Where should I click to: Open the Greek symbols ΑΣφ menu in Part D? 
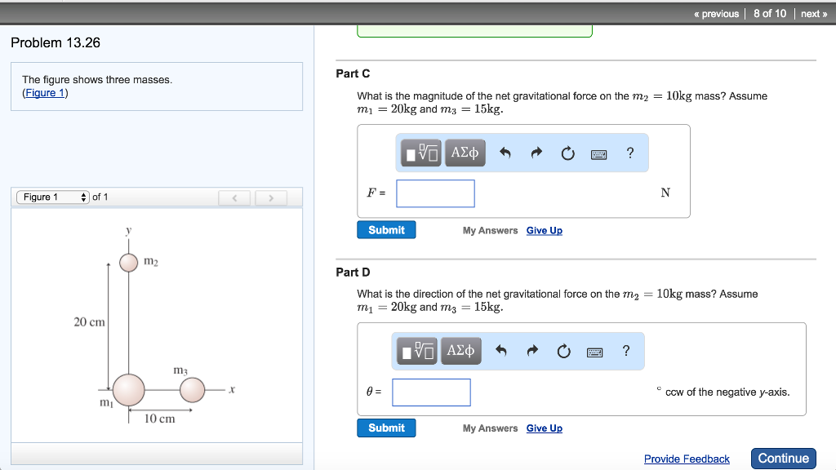click(x=461, y=350)
